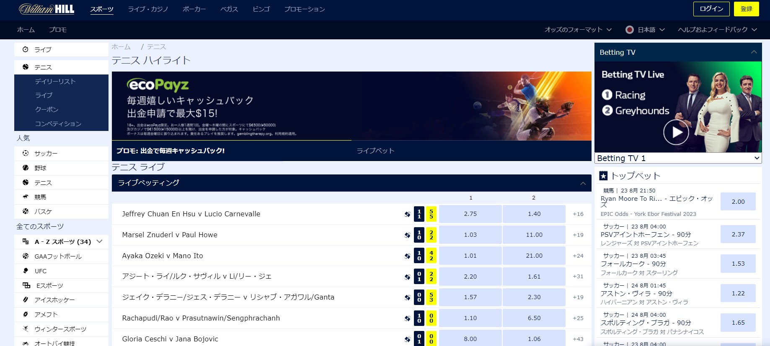Screen dimensions: 770x346
Task: Open the Betting TV 1 channel dropdown
Action: tap(678, 158)
